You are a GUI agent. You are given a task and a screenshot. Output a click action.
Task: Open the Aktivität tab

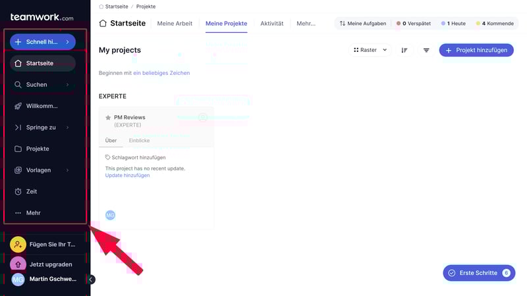coord(272,24)
